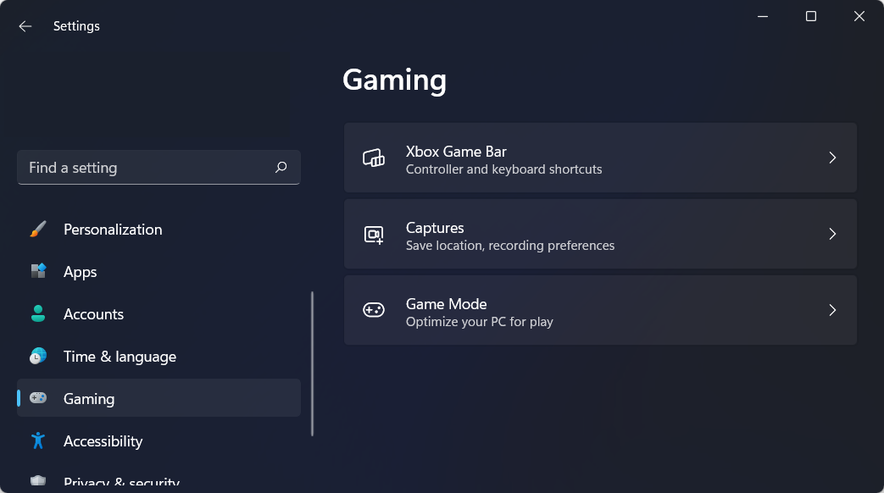Screen dimensions: 884x493
Task: Expand Xbox Game Bar chevron
Action: 832,158
